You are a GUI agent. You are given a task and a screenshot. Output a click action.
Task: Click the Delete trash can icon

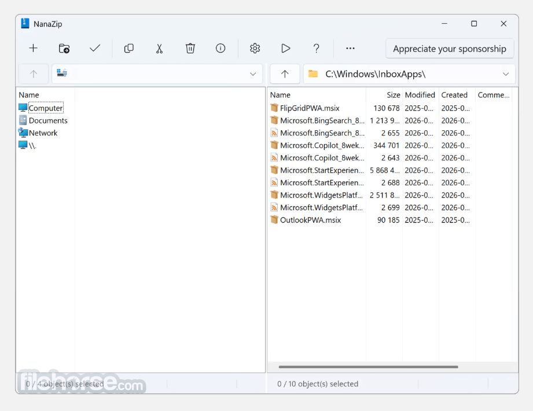pos(190,48)
